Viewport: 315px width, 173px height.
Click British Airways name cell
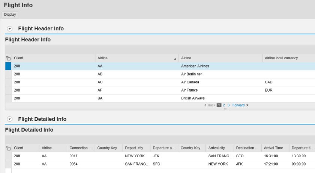click(x=220, y=98)
